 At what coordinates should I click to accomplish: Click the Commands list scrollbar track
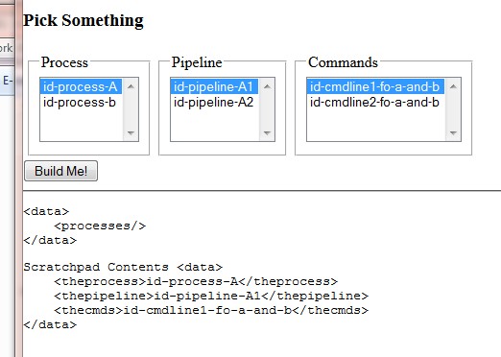(x=453, y=109)
